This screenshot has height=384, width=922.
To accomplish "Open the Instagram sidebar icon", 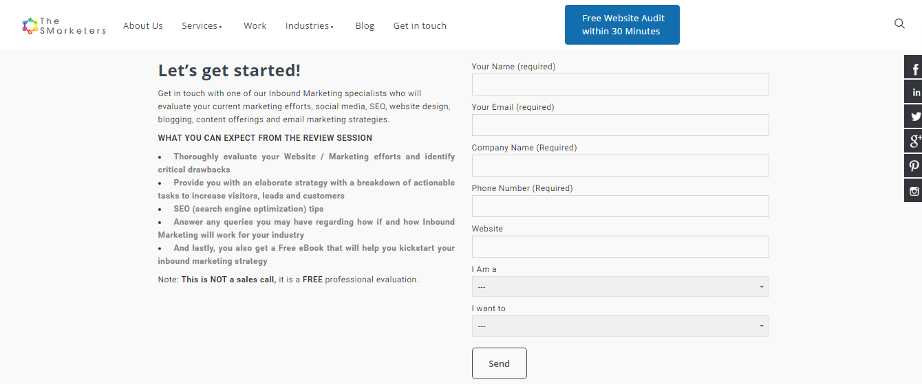I will [x=913, y=190].
